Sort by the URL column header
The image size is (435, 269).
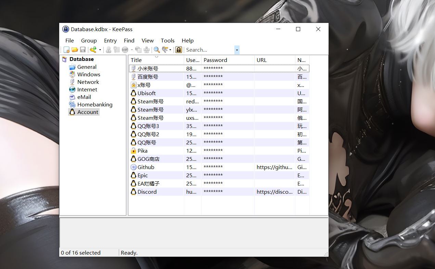[x=275, y=60]
